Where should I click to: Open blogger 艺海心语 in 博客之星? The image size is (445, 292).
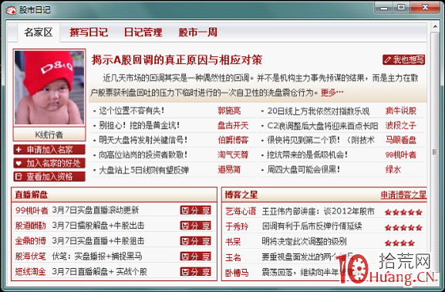tap(241, 211)
